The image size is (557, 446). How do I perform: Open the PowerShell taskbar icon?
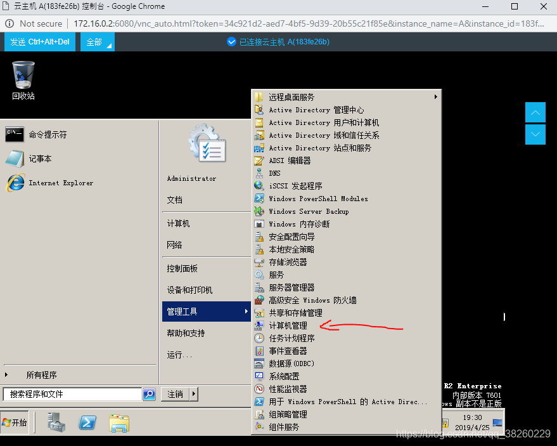[x=87, y=423]
